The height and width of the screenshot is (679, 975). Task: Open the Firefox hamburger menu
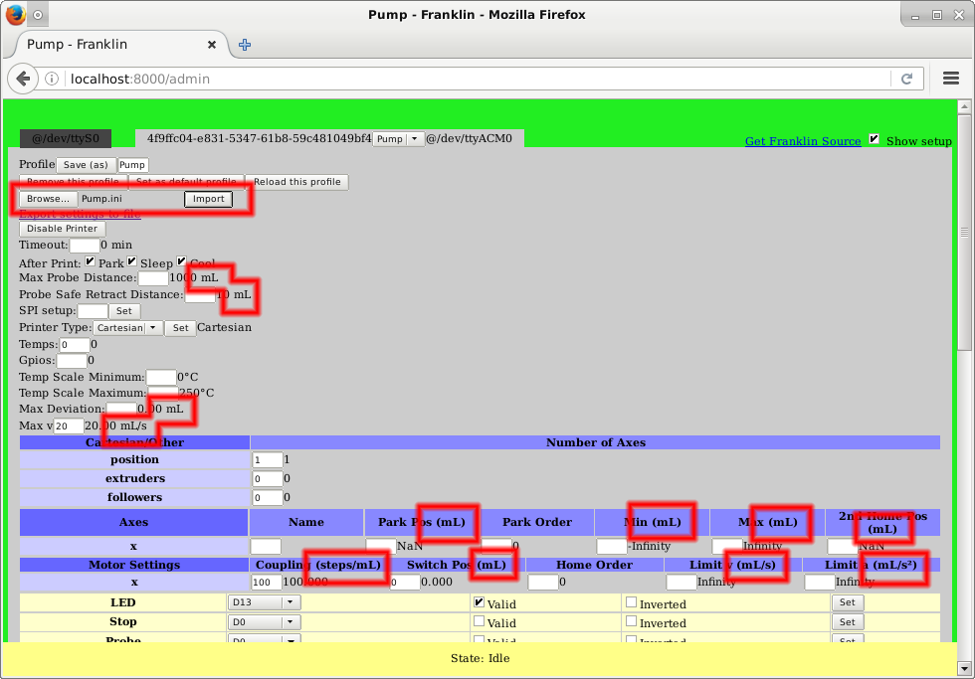pos(949,79)
